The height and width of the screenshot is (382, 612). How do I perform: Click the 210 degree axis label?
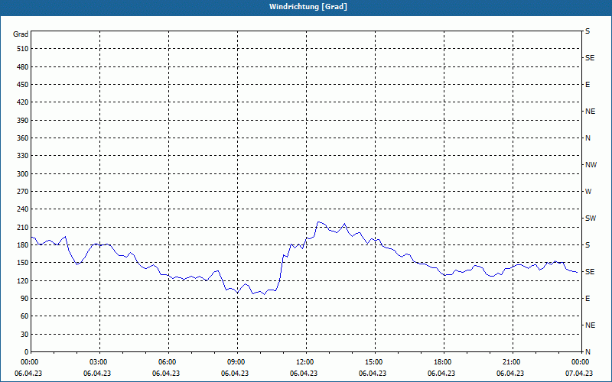[x=23, y=227]
